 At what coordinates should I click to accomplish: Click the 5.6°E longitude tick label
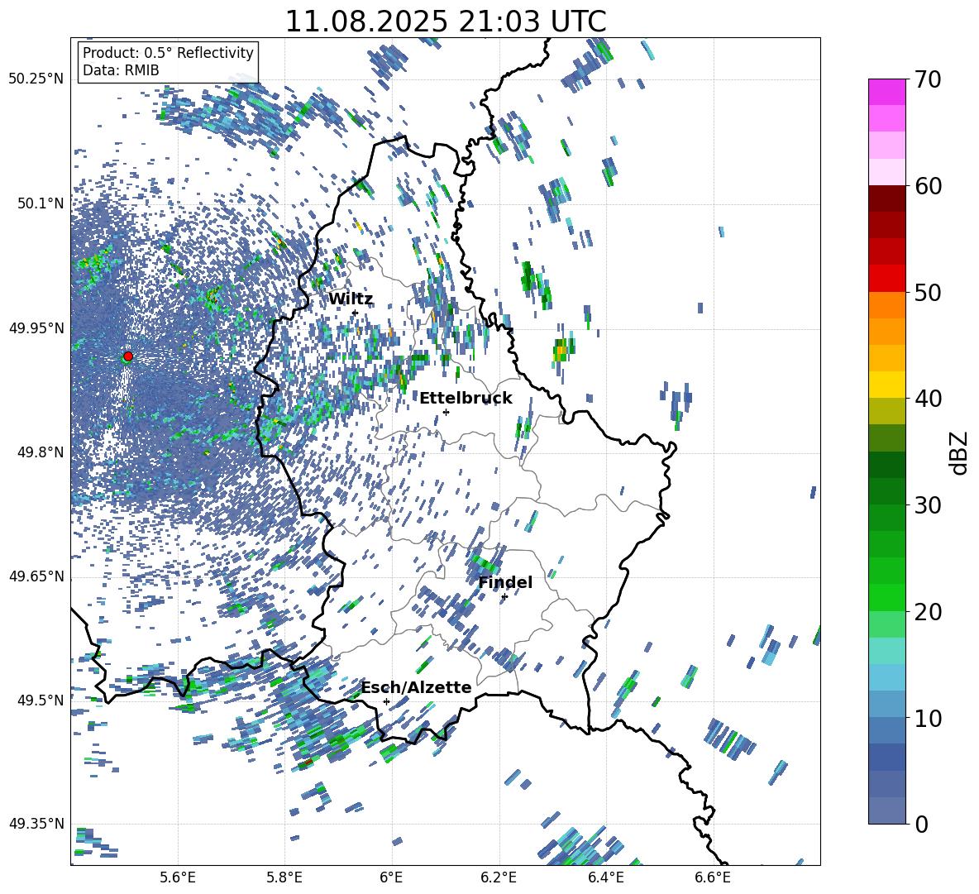[178, 877]
